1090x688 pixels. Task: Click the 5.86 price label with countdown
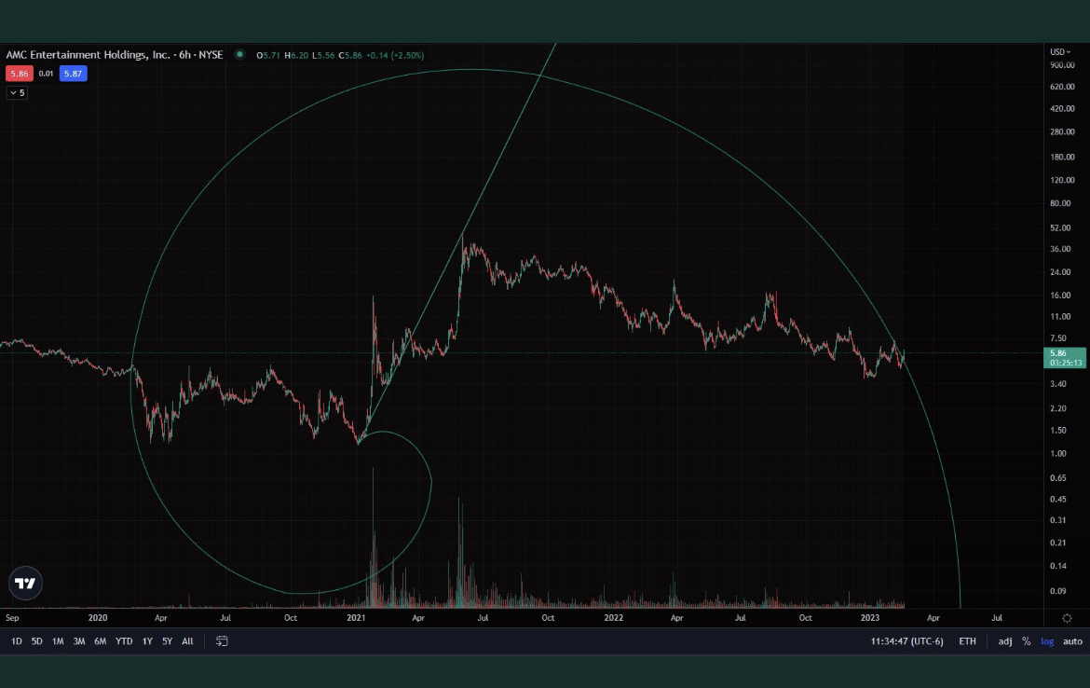coord(1063,358)
